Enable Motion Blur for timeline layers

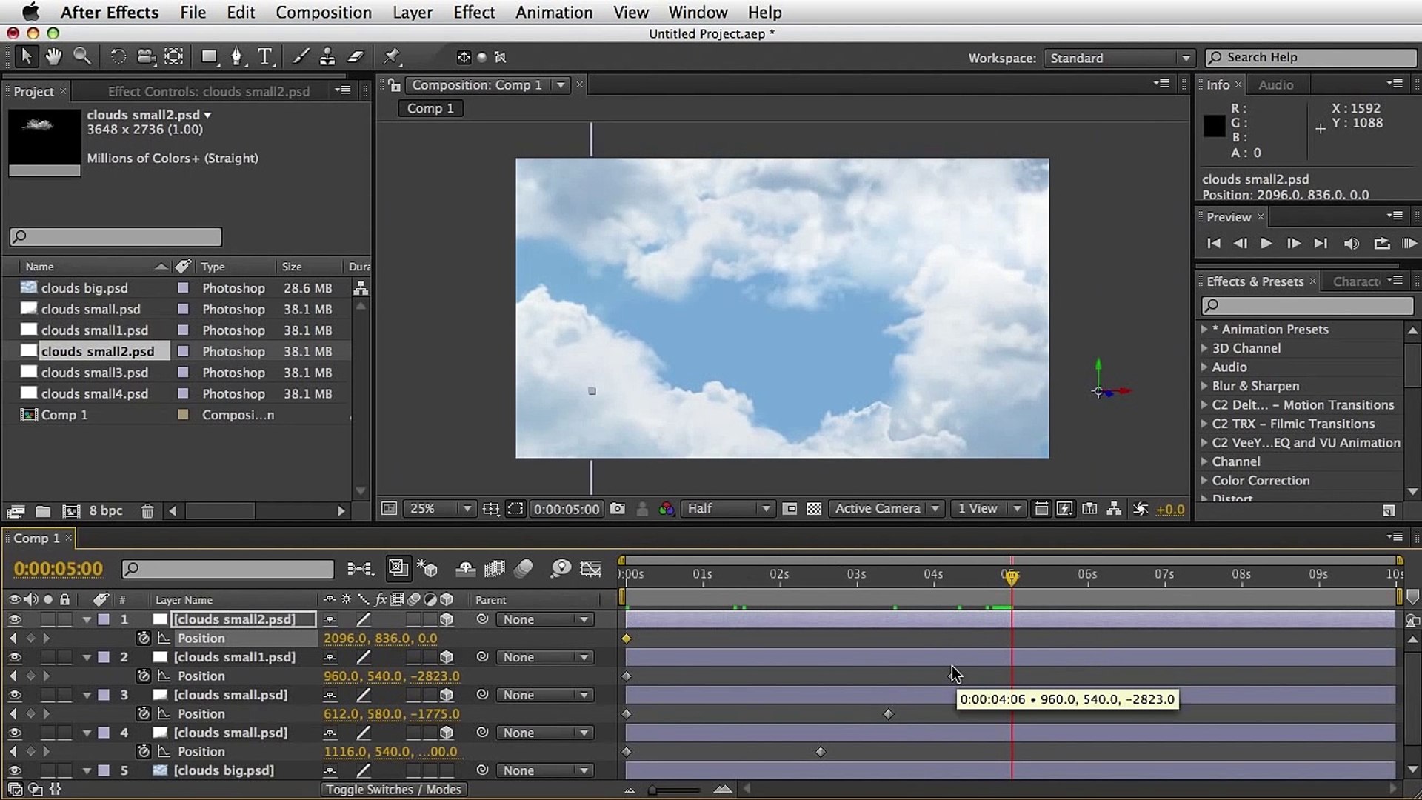click(524, 569)
